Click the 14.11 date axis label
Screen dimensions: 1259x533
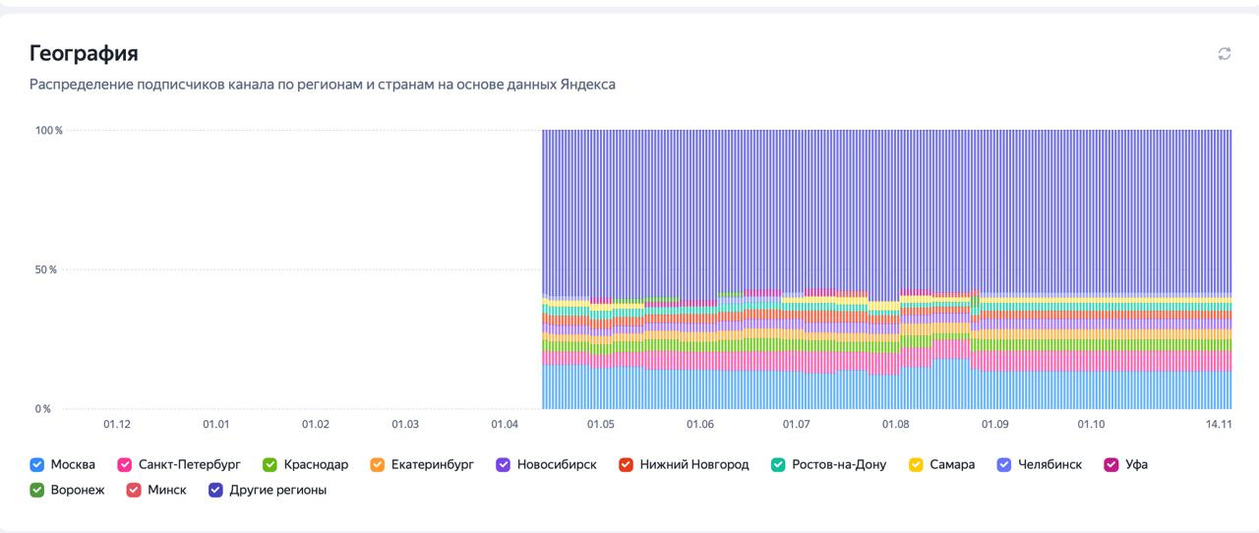click(1219, 424)
